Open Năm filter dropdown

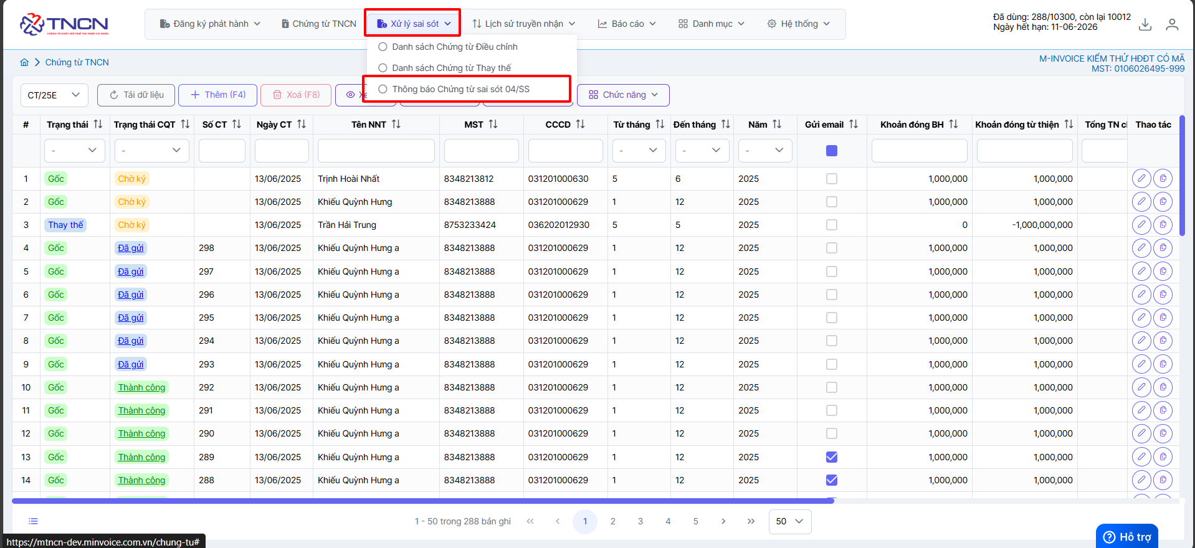tap(765, 151)
